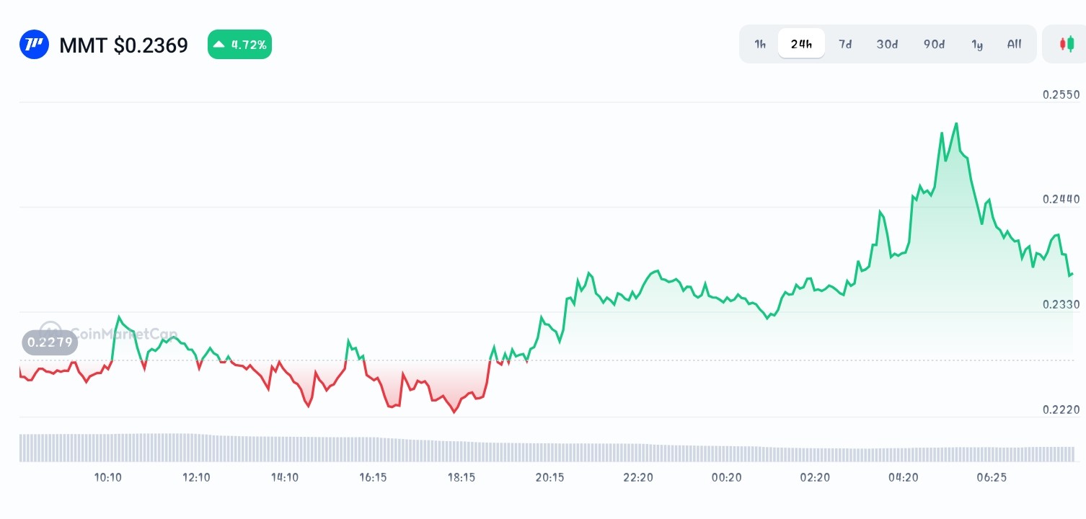1086x519 pixels.
Task: Click the 00:20 time axis label
Action: [726, 477]
